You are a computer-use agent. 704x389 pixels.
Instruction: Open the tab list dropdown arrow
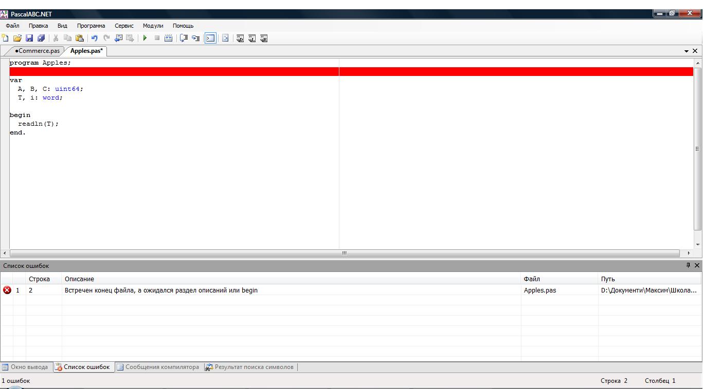point(686,51)
